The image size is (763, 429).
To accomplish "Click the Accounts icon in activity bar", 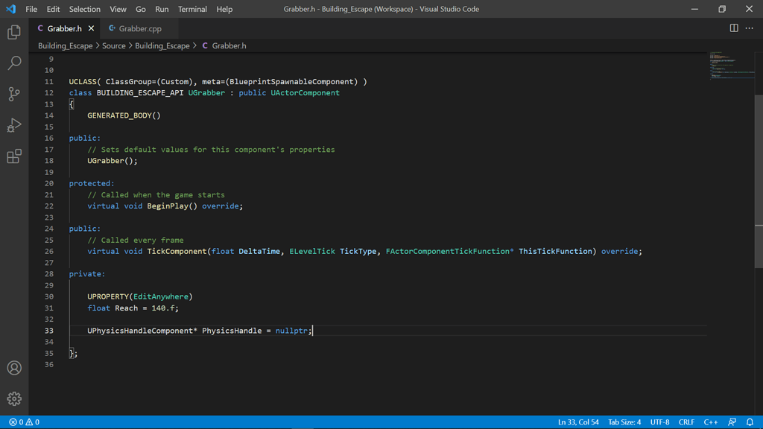I will click(x=13, y=367).
